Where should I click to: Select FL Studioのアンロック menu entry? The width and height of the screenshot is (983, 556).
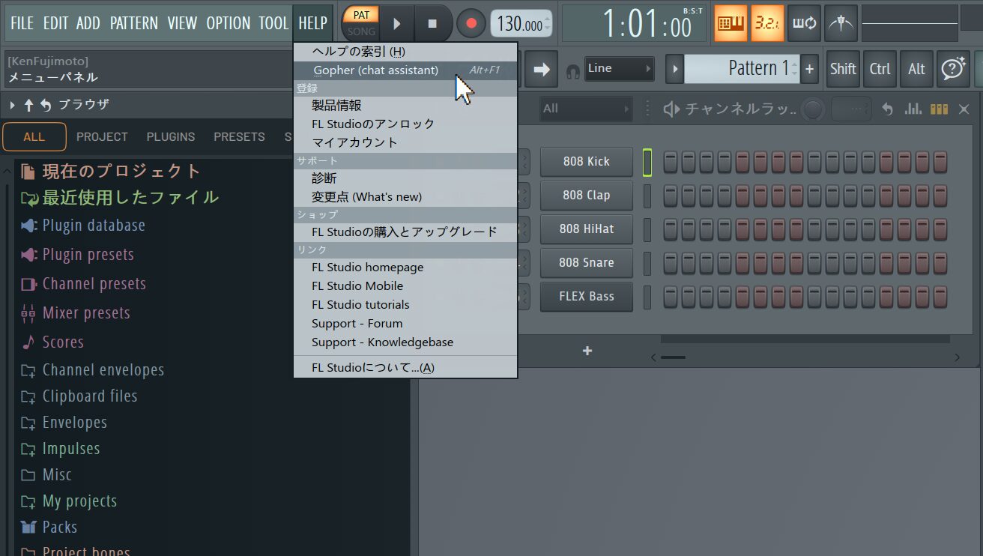coord(405,124)
